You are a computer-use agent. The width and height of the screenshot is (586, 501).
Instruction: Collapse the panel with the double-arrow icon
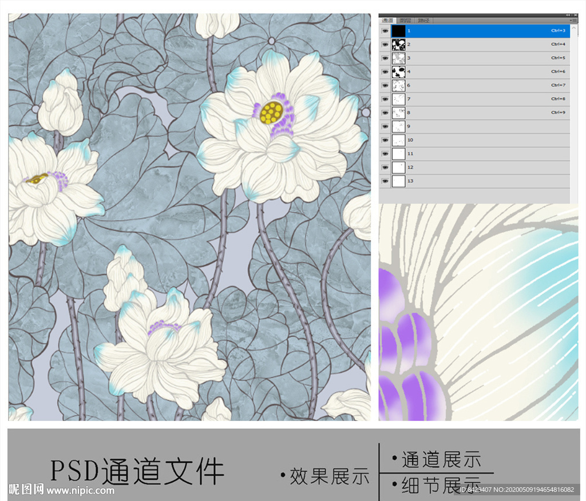click(568, 15)
